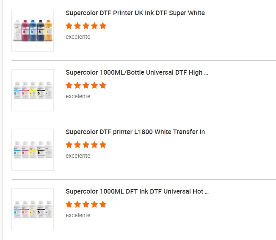Click first star of Supercolor UK Ink rating
Screen dimensions: 276x240
69,26
